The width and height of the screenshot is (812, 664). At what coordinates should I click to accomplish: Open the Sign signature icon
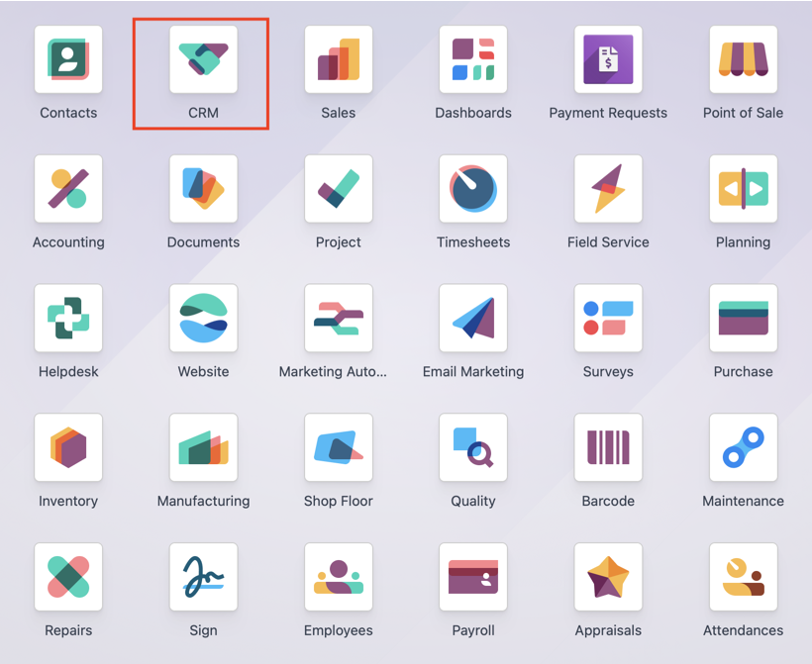[204, 577]
